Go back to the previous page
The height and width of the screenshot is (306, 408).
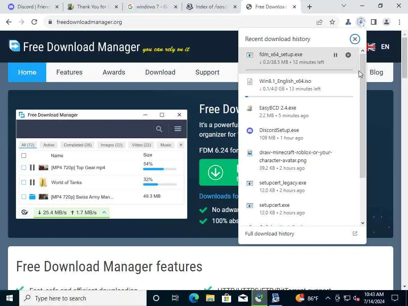(x=9, y=22)
